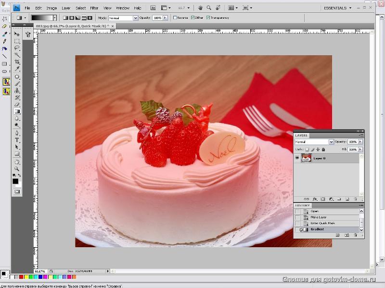
Task: Click the Linear Gradient style icon
Action: [65, 18]
